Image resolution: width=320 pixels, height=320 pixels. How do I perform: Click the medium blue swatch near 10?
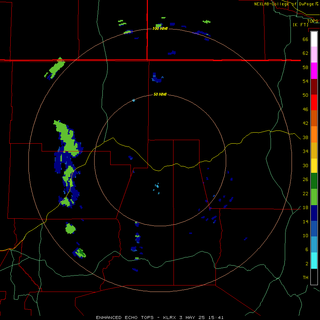tap(314, 229)
